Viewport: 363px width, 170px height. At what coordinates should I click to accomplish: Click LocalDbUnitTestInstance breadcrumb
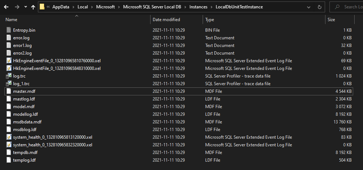coord(239,7)
